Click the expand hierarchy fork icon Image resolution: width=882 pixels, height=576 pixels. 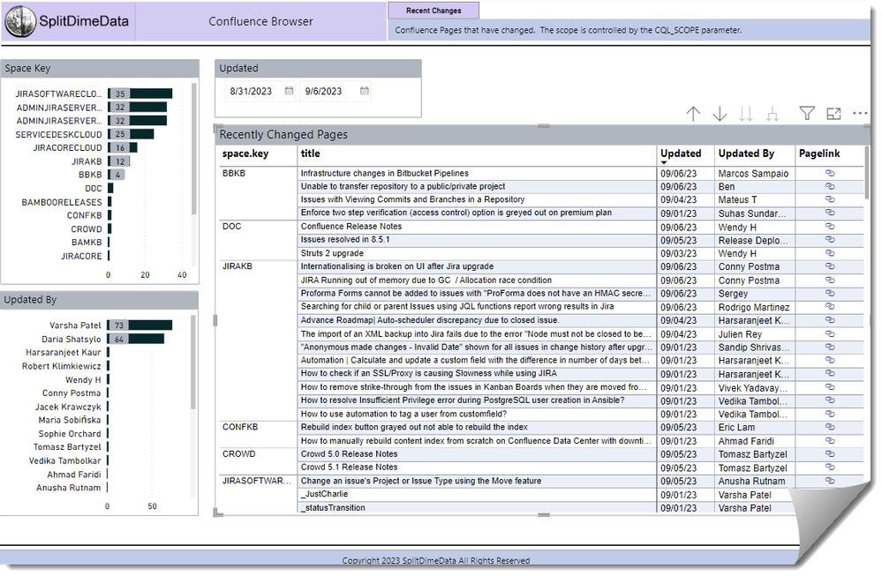[x=773, y=114]
